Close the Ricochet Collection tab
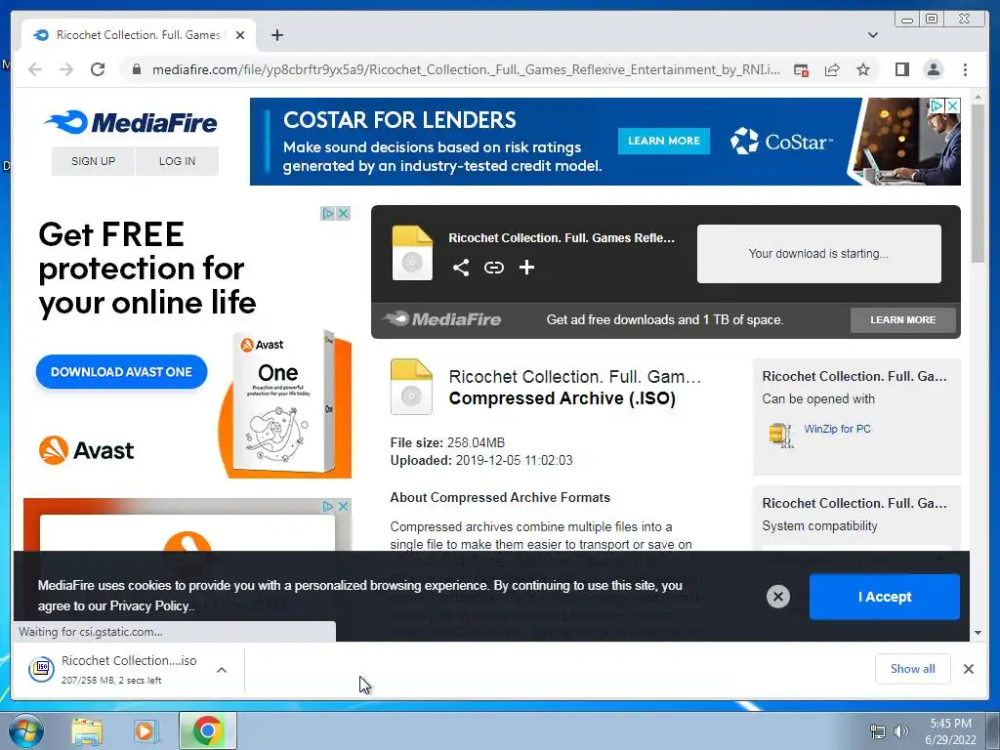Viewport: 1000px width, 750px height. (x=240, y=35)
